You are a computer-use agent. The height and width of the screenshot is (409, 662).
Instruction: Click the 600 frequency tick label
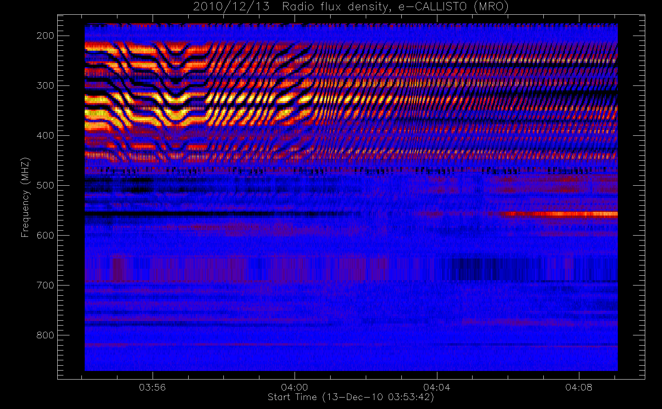(x=45, y=235)
